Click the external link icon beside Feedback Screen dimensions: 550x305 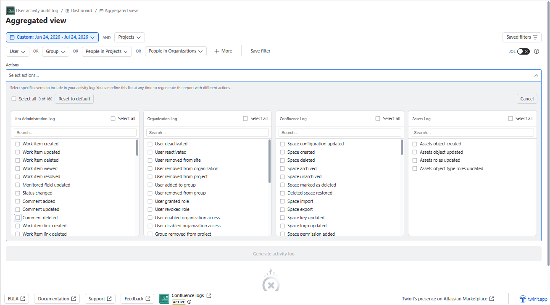pyautogui.click(x=148, y=299)
